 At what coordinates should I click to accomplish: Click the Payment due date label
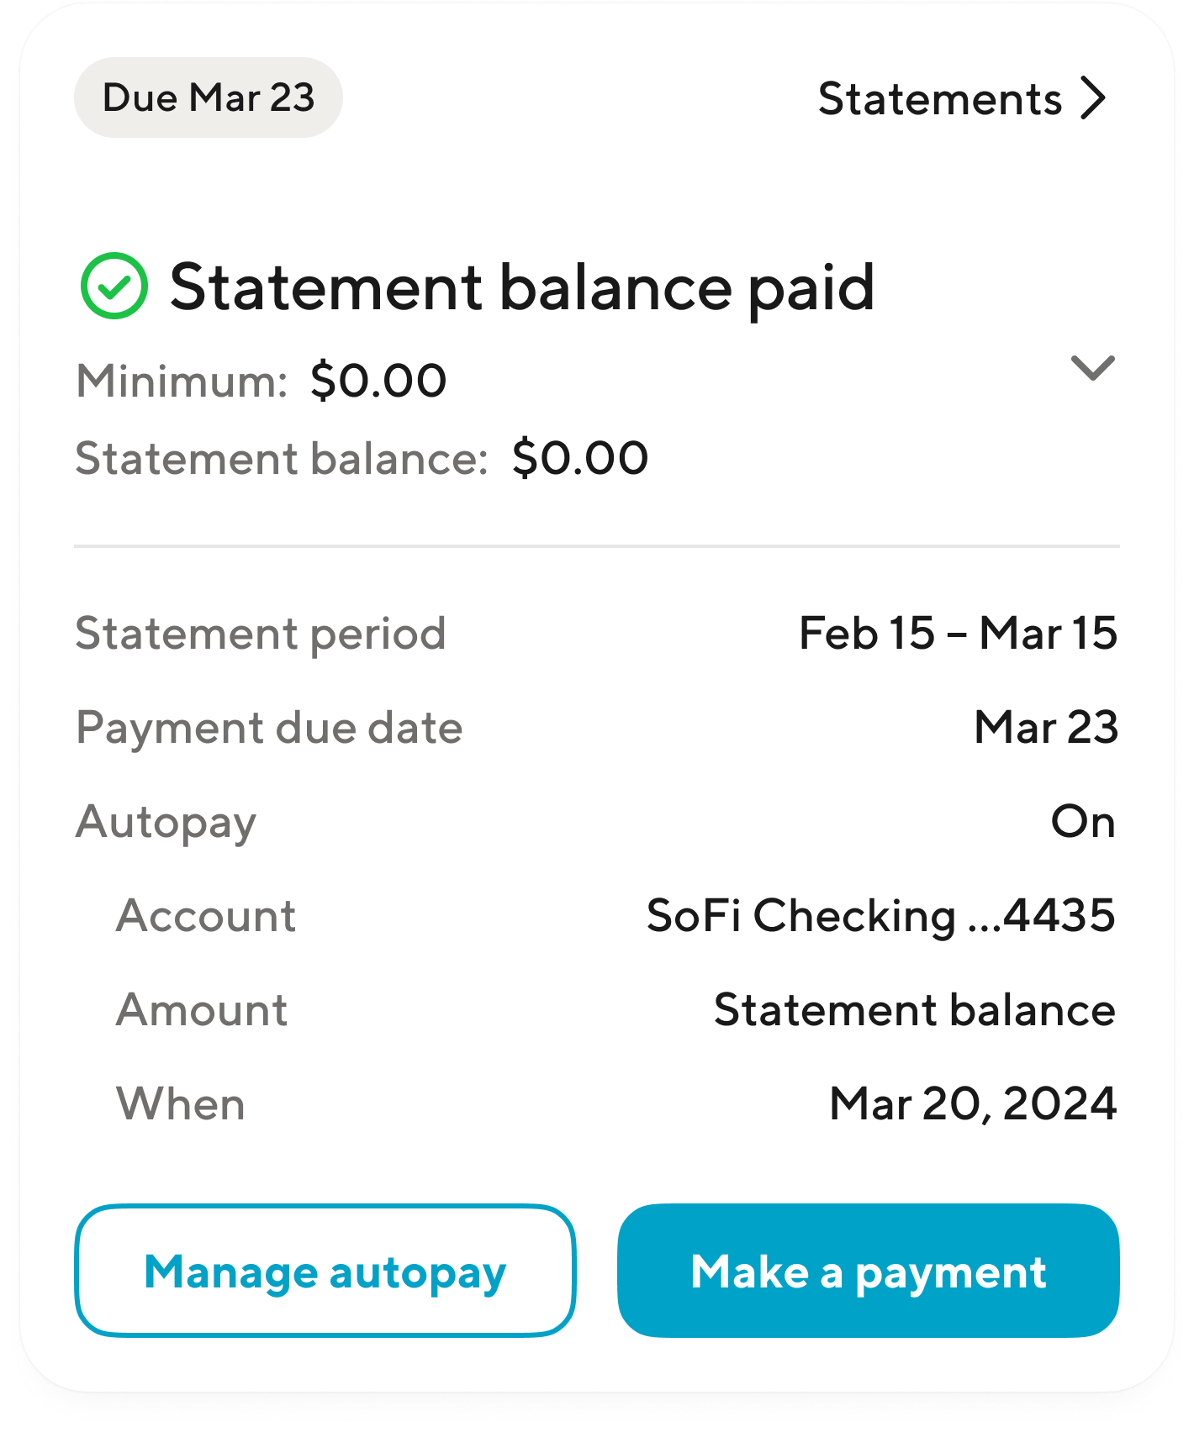pos(269,728)
